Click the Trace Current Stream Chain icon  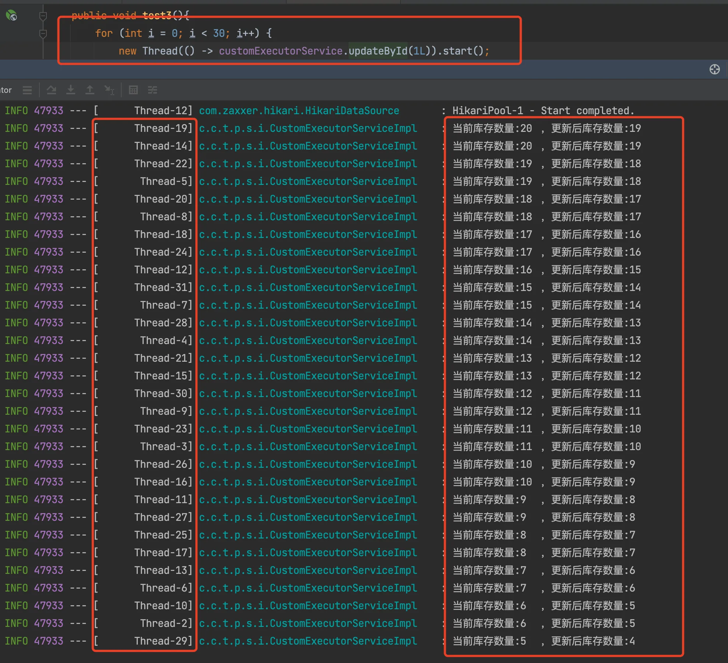(153, 90)
